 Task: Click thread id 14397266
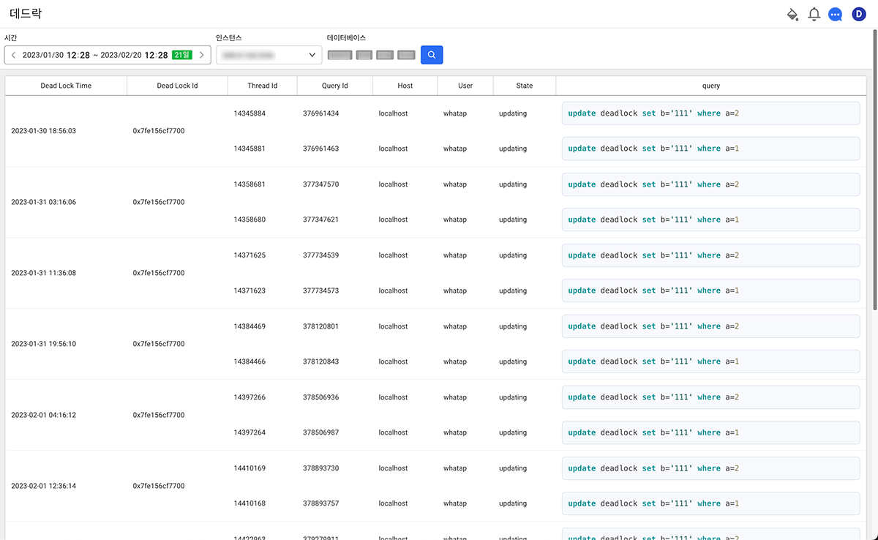tap(249, 397)
